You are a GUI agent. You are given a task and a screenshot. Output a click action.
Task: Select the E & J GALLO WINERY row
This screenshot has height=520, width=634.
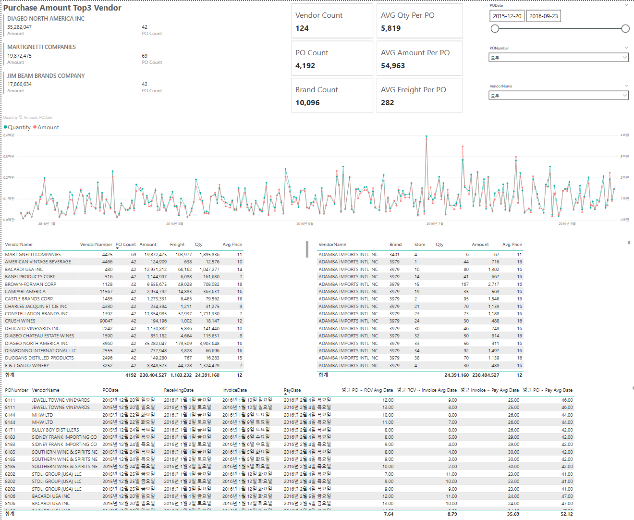(124, 366)
